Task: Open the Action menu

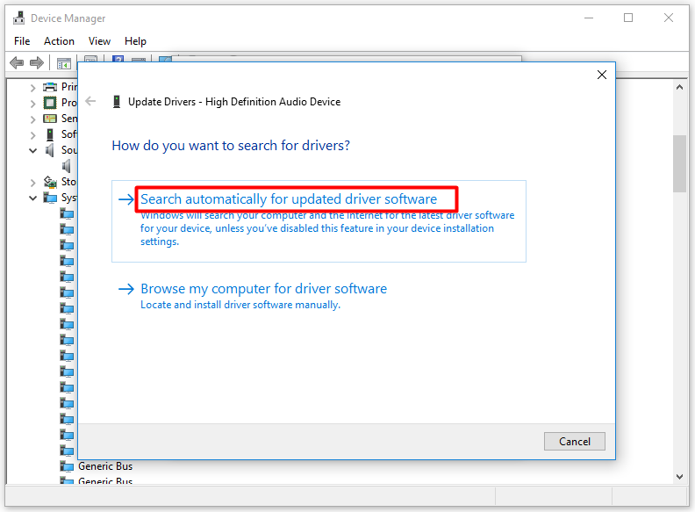Action: 59,41
